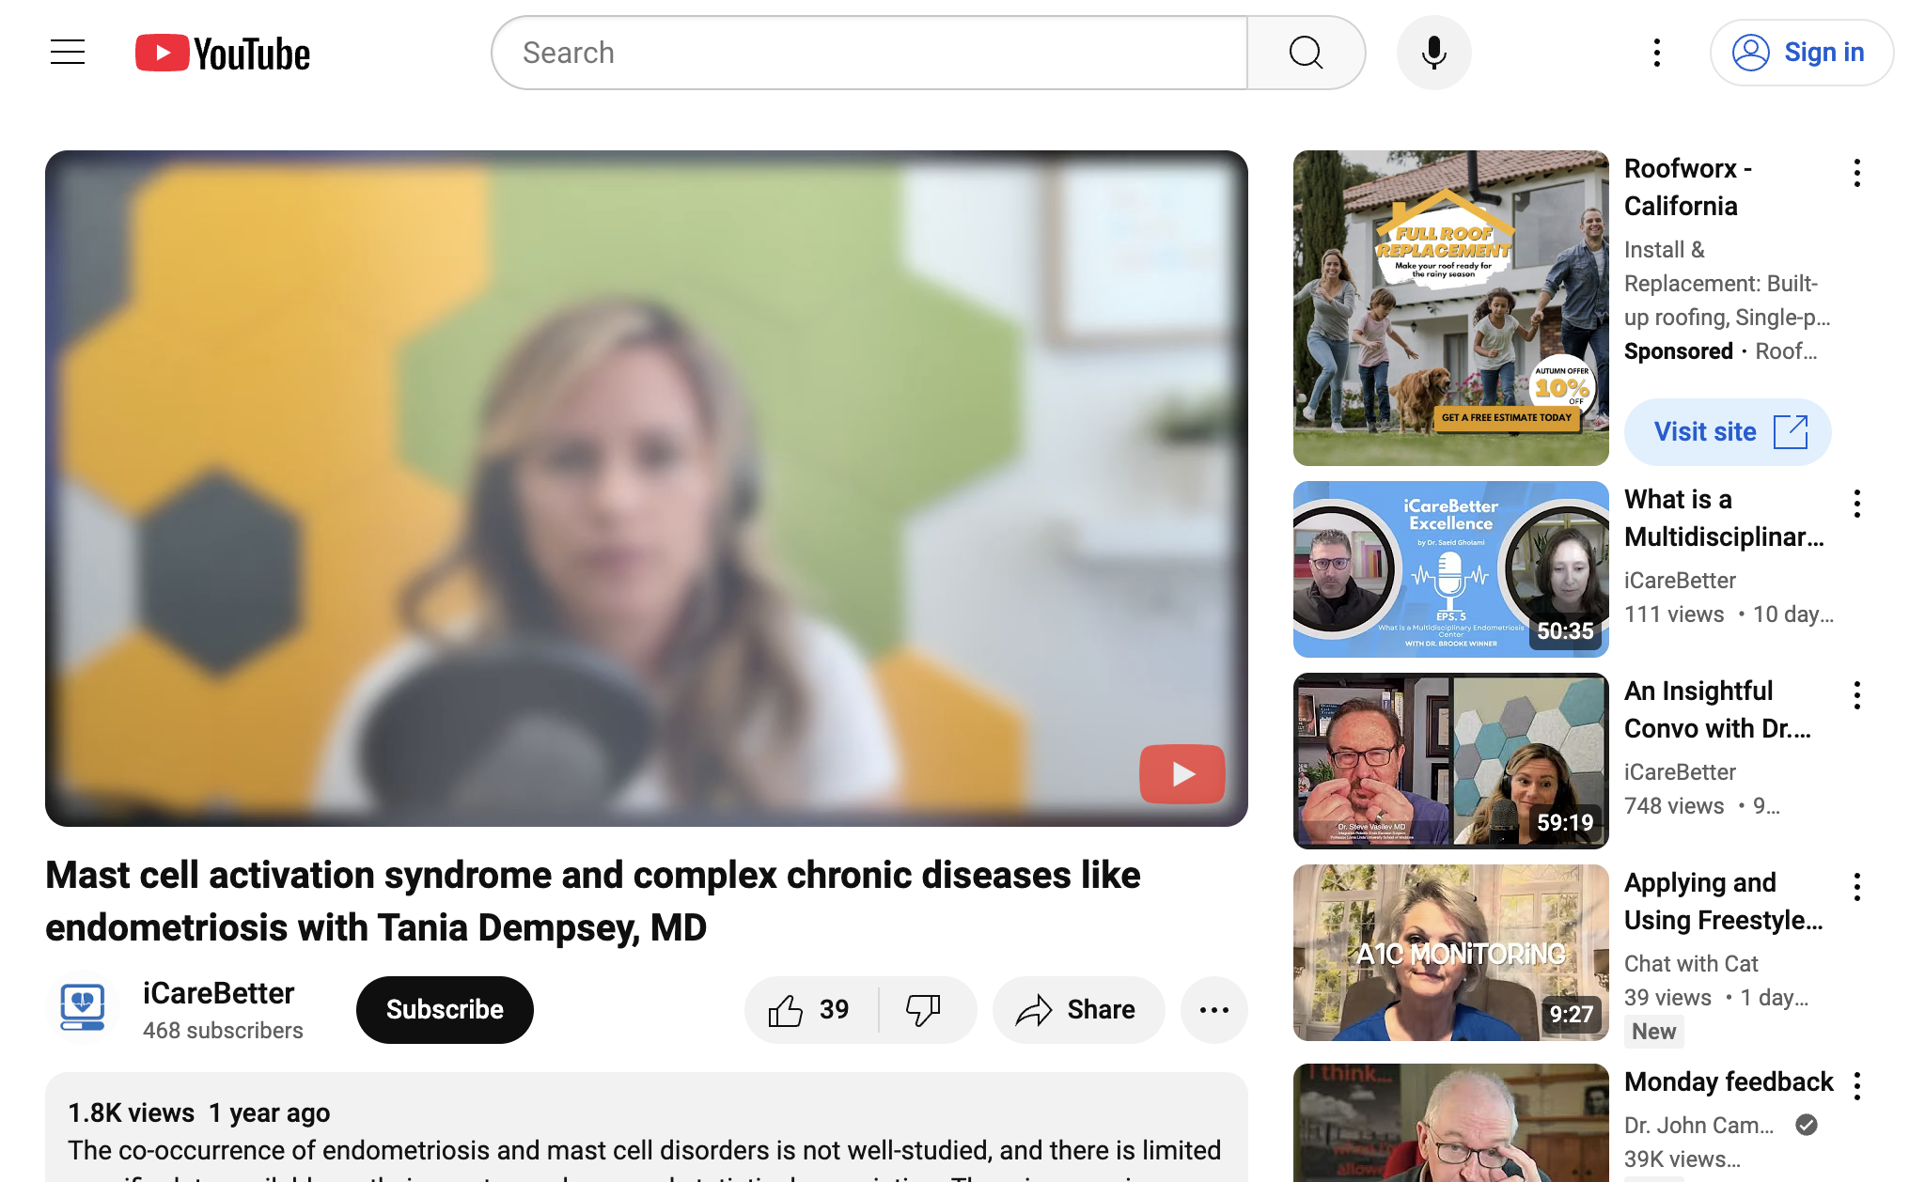Like the video with thumbs up
Viewport: 1925px width, 1182px height.
(x=810, y=1010)
